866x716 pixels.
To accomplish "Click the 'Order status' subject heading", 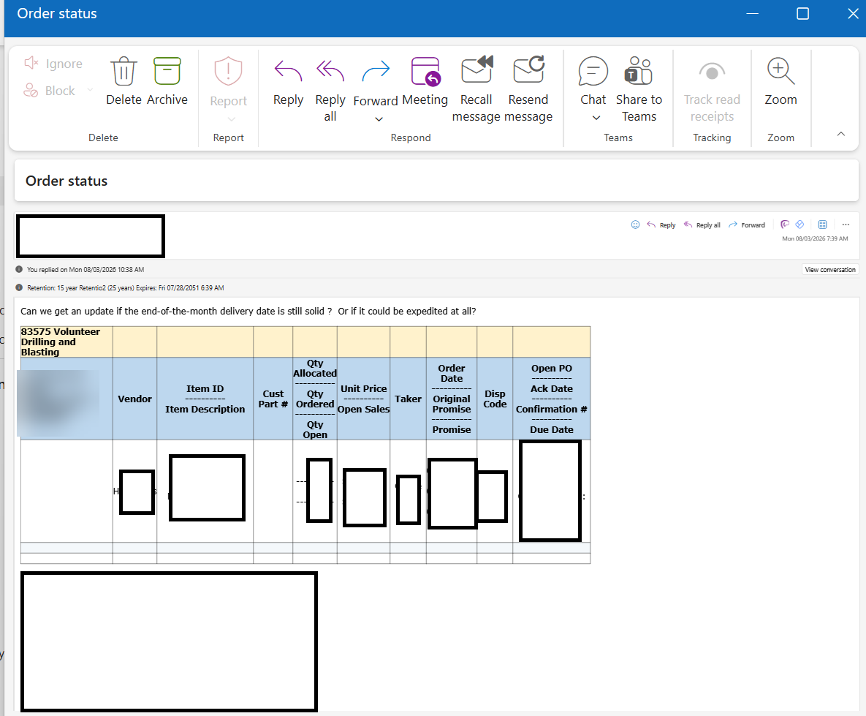I will pyautogui.click(x=67, y=181).
